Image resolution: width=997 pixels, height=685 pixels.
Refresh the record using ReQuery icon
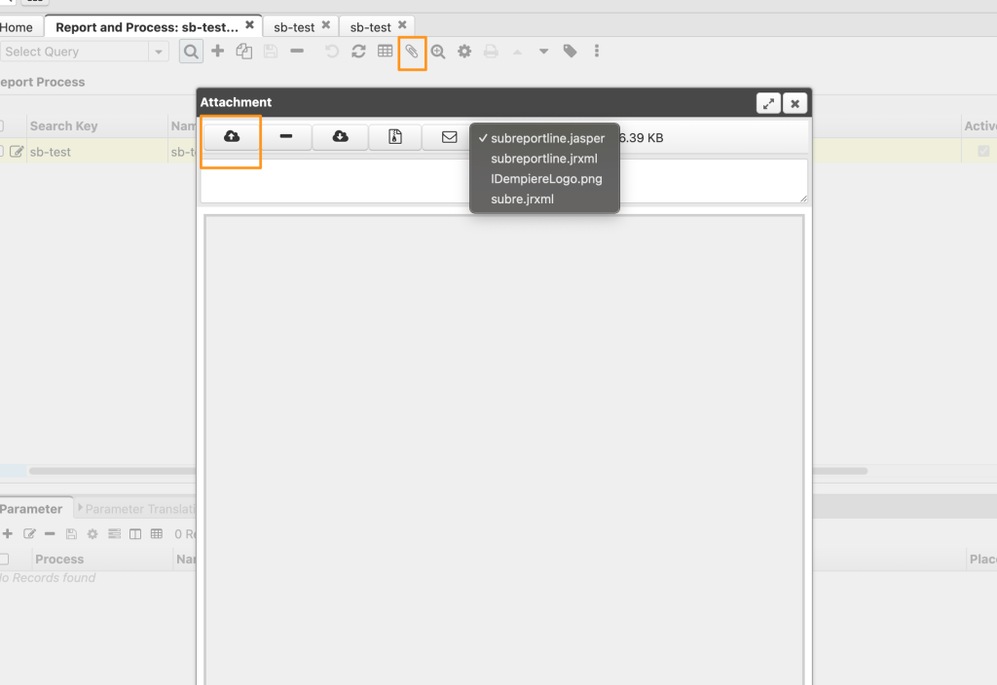tap(358, 51)
